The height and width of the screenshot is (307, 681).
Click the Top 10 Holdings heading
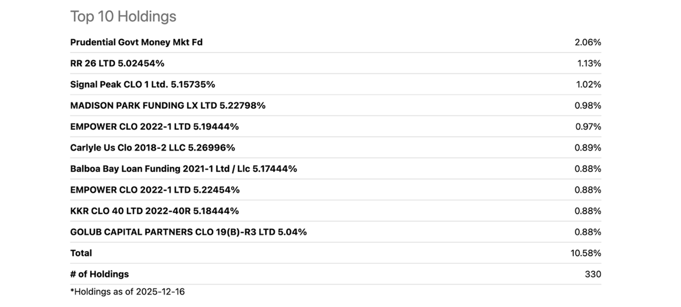pos(123,17)
